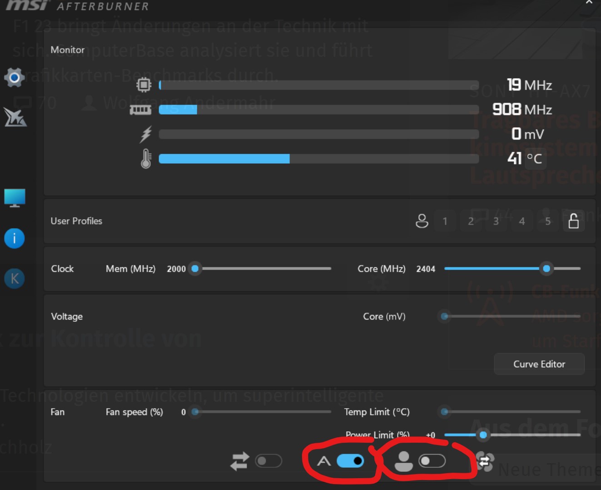Click the Core (MHz) clock slider handle
Screen dimensions: 601x490
pos(546,269)
